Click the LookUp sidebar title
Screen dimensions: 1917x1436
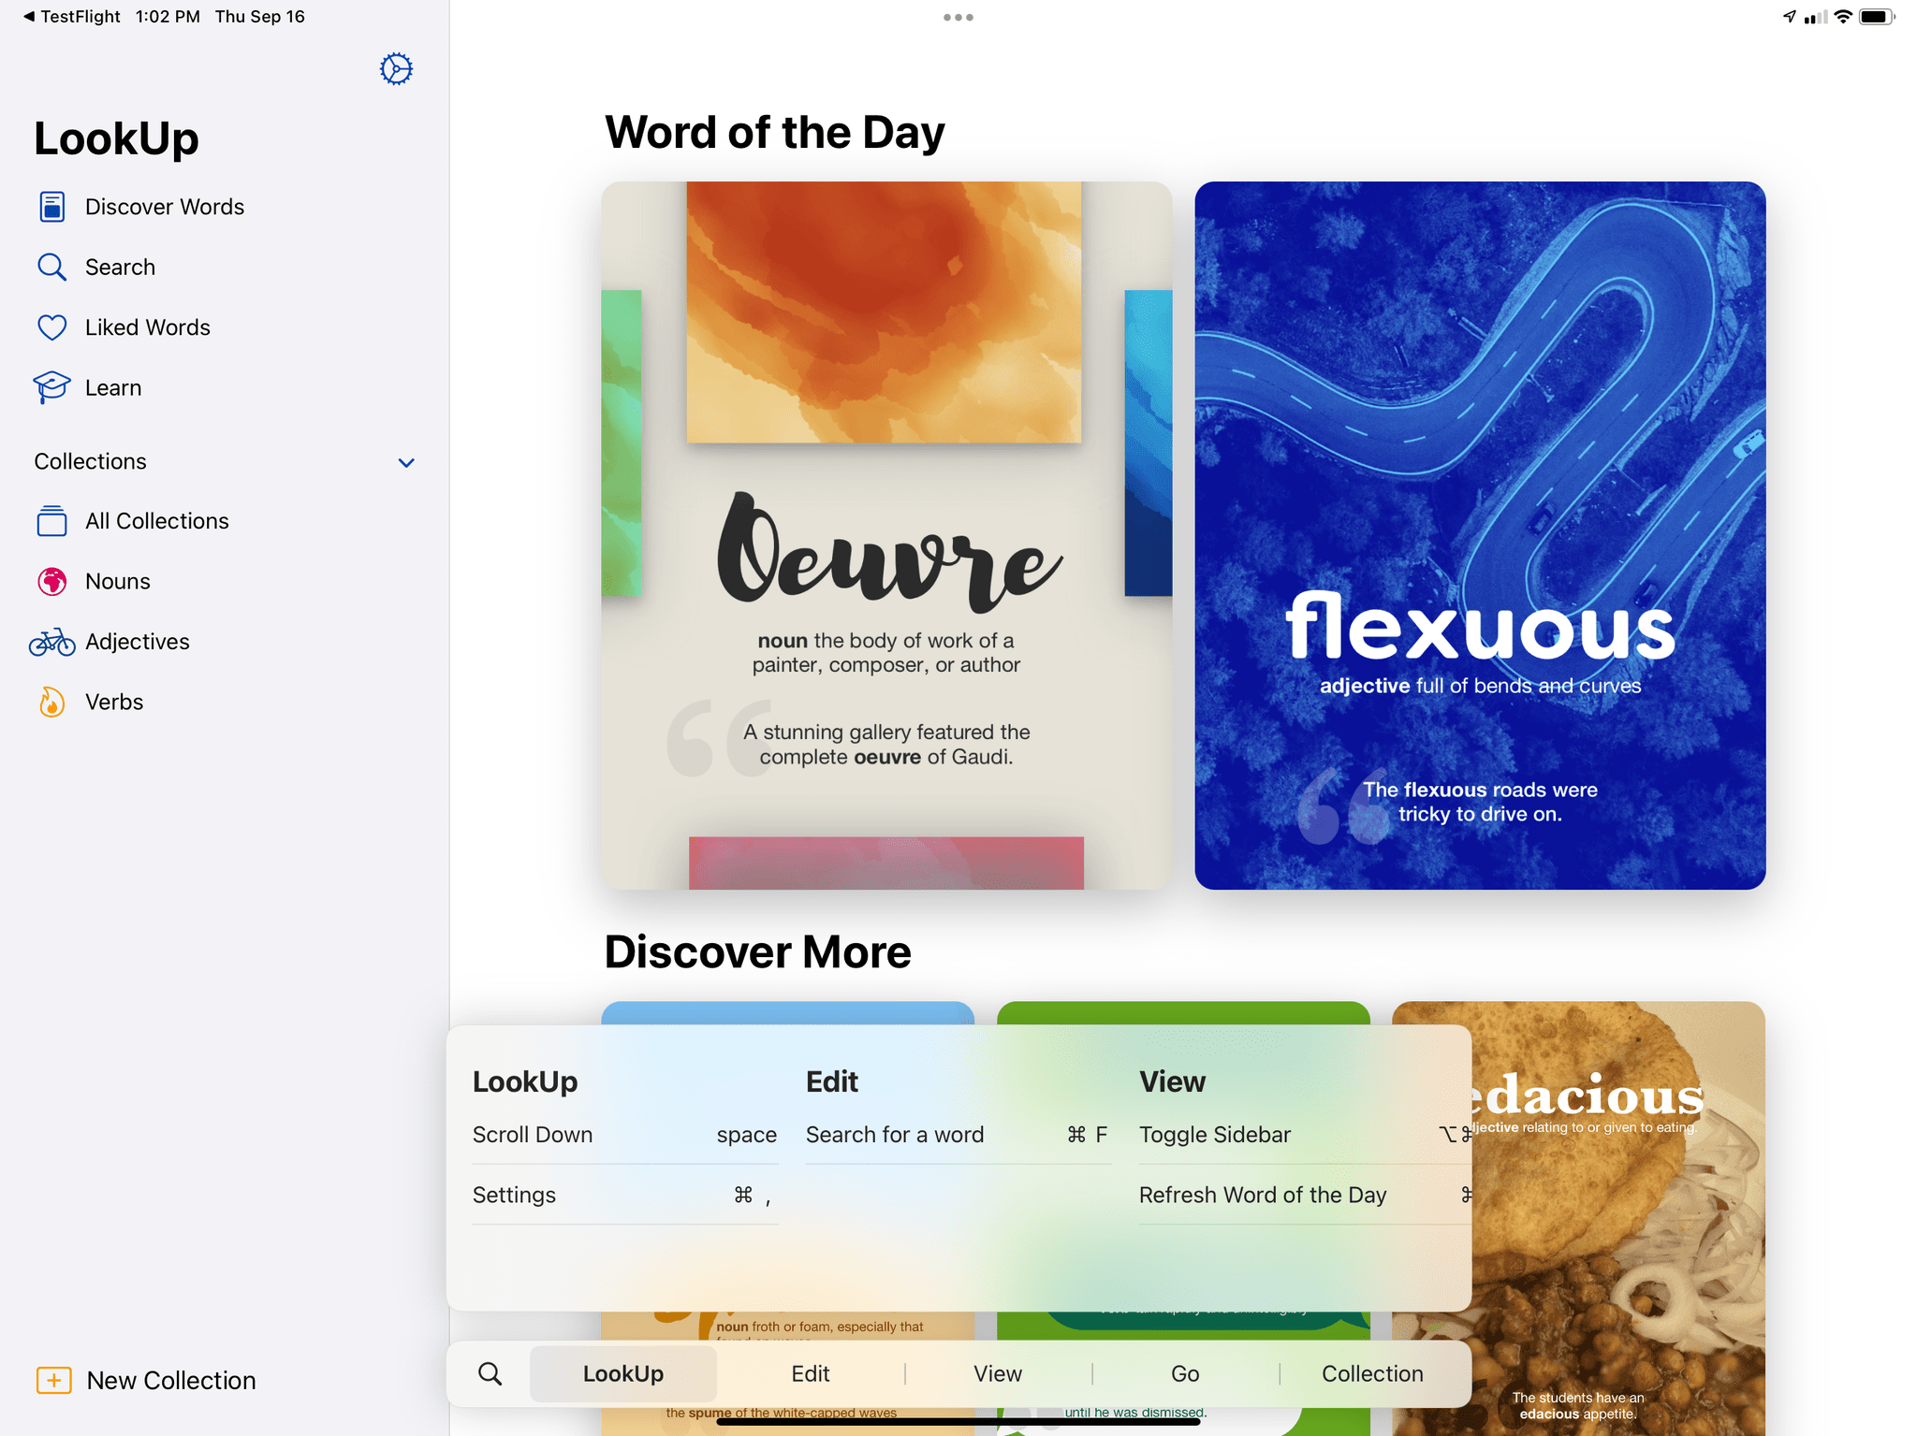[116, 138]
